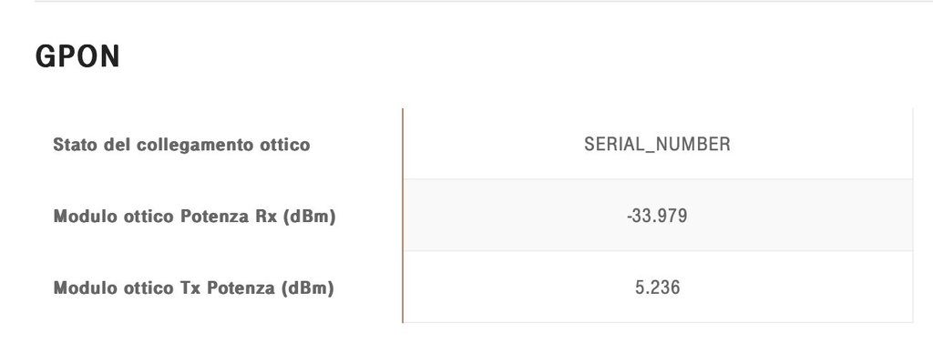Screen dimensions: 933x364
Task: Click the SERIAL_NUMBER status value
Action: (657, 145)
